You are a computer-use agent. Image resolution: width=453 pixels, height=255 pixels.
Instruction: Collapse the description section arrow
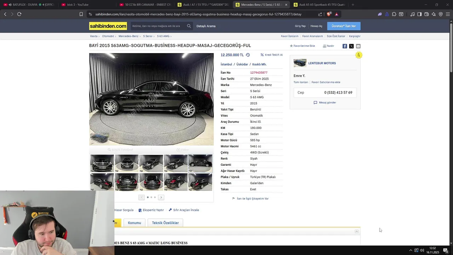coord(357,231)
